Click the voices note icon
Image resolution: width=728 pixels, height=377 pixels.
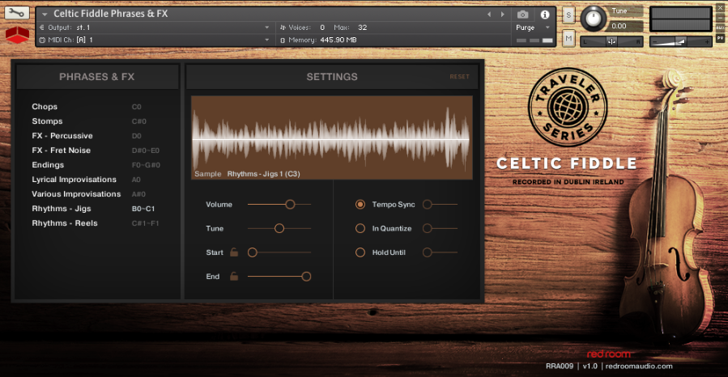pos(283,28)
